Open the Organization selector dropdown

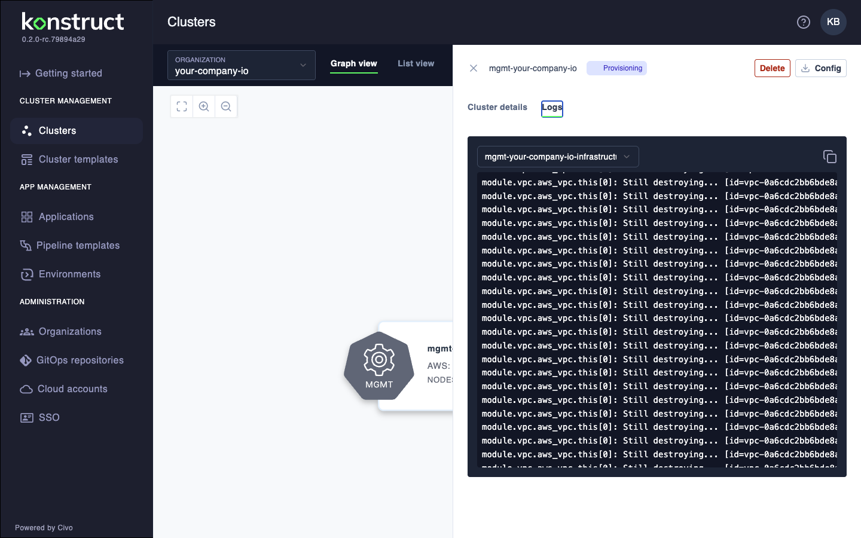click(x=241, y=65)
